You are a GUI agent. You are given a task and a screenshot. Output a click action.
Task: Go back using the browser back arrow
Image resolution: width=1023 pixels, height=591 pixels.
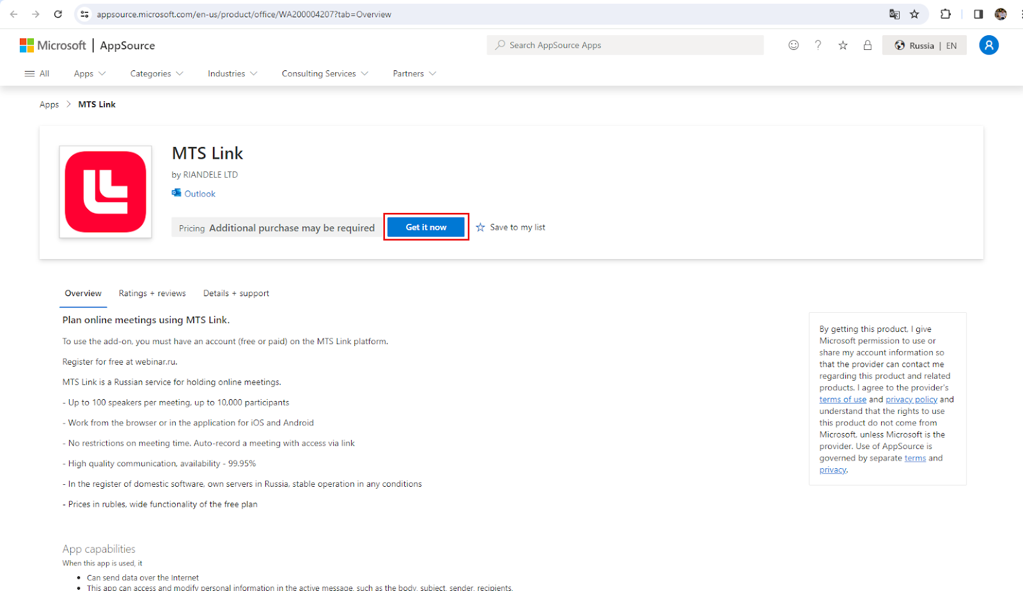(14, 14)
